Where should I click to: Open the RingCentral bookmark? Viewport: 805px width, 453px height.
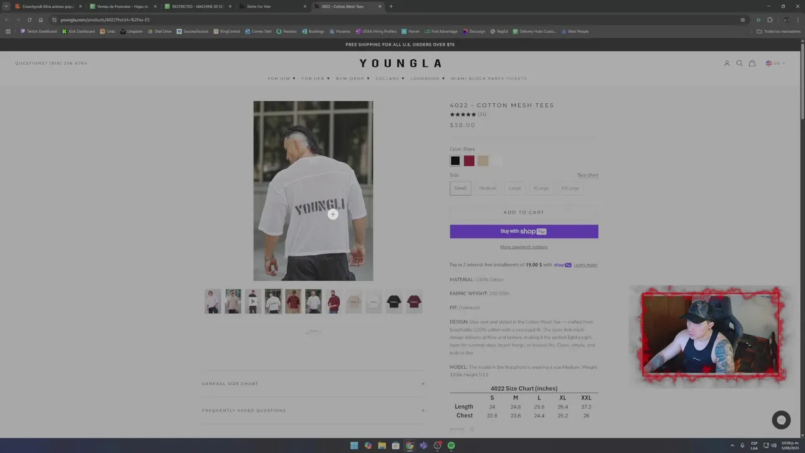click(x=226, y=31)
